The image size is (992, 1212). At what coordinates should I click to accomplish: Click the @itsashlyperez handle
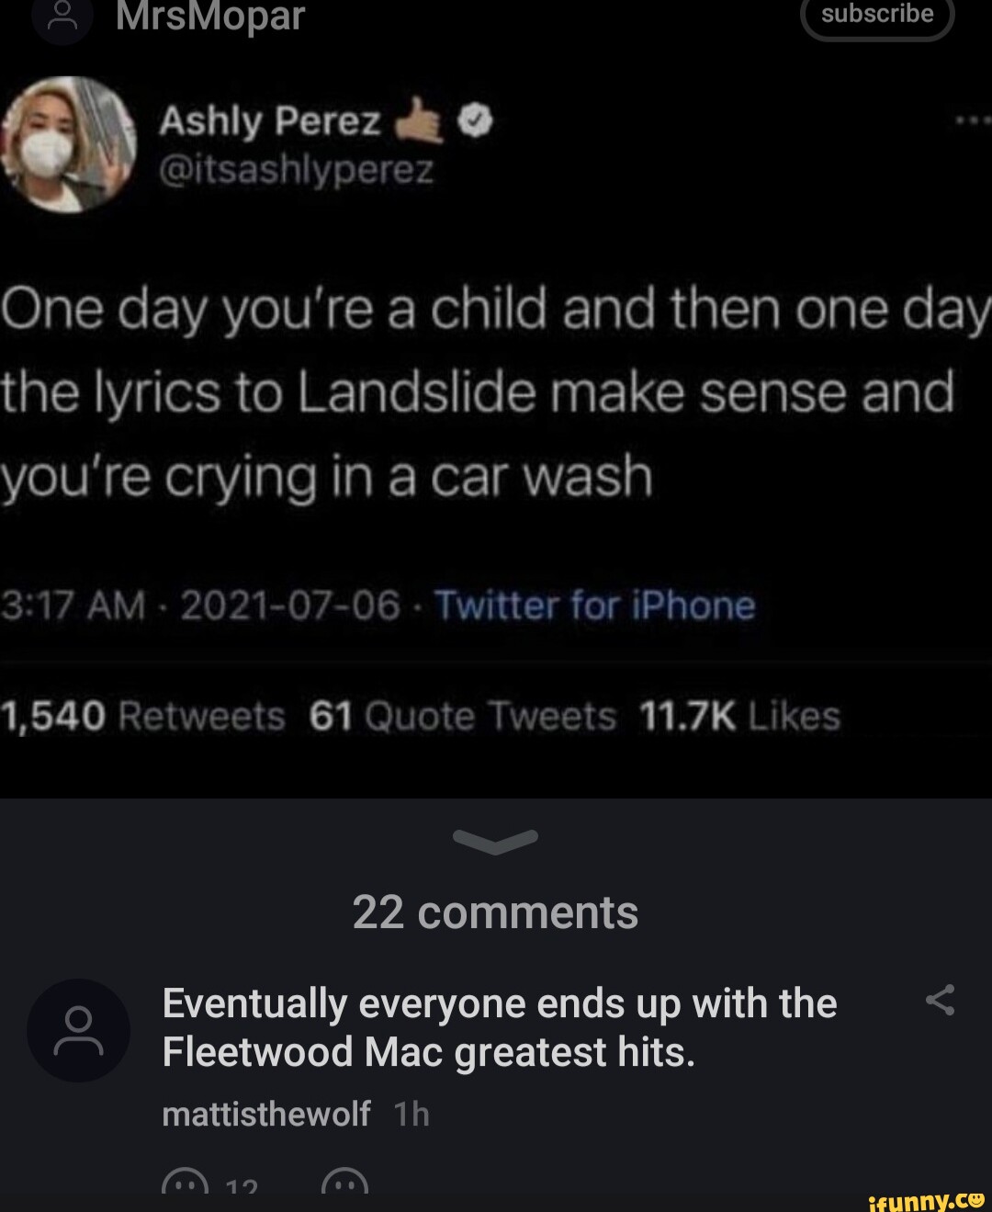(x=296, y=170)
